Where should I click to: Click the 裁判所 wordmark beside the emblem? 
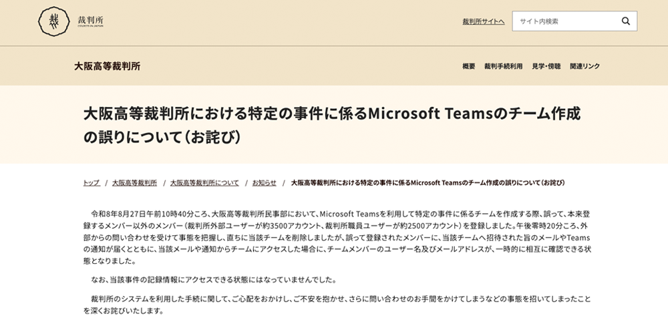(90, 21)
